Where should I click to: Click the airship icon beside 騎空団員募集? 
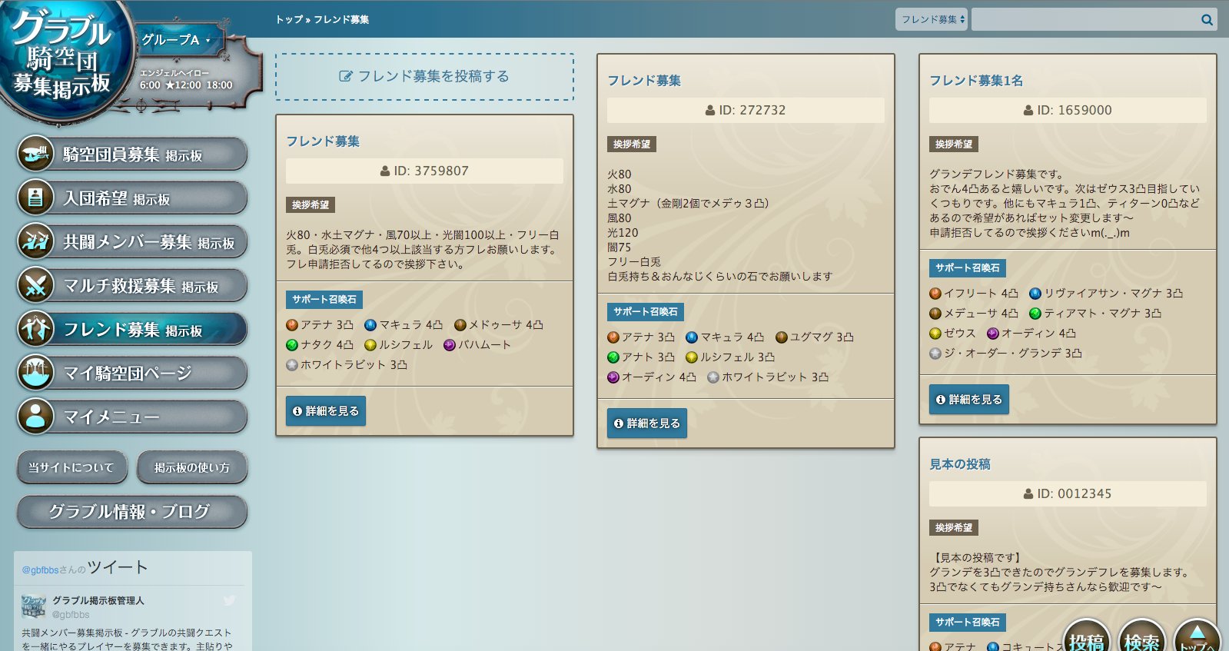coord(35,154)
